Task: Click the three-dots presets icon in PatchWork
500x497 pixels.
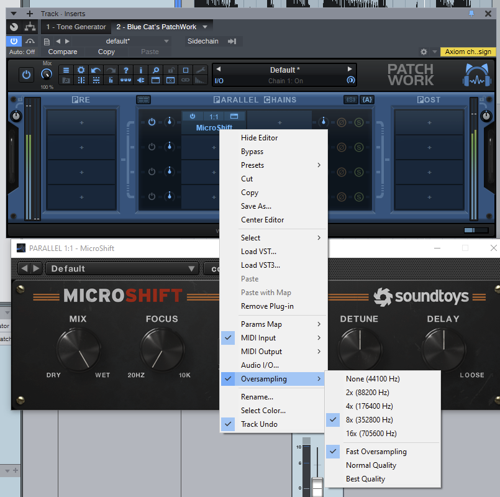Action: [x=126, y=80]
